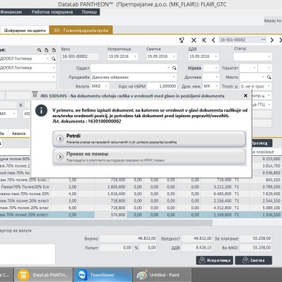The height and width of the screenshot is (282, 282).
Task: Close the IRIS 1005495 dialog
Action: [246, 96]
